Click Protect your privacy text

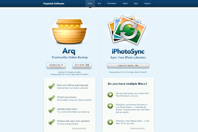tap(67, 97)
